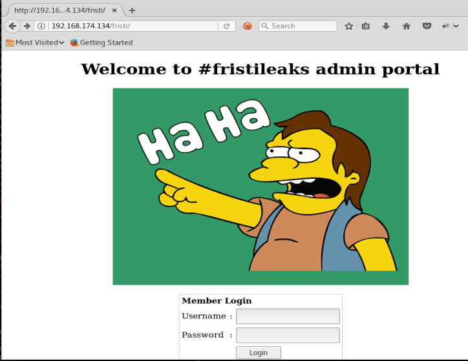
Task: Click the Login button
Action: [x=259, y=353]
